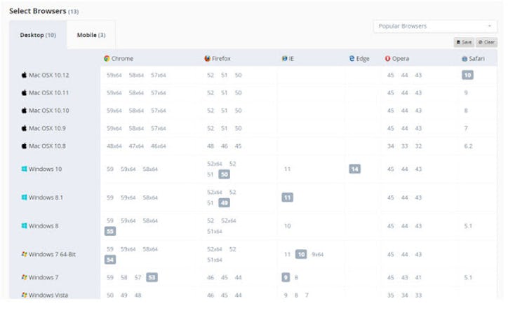Click the Edge logo in the column header

click(352, 59)
